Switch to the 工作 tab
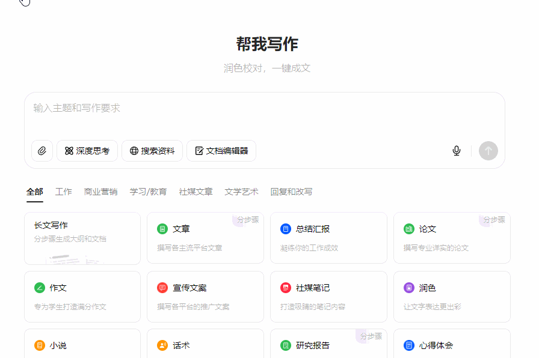Screen dimensions: 539x358 pyautogui.click(x=64, y=192)
